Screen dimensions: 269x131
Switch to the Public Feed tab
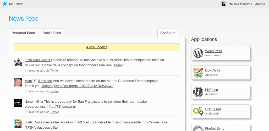pos(52,33)
